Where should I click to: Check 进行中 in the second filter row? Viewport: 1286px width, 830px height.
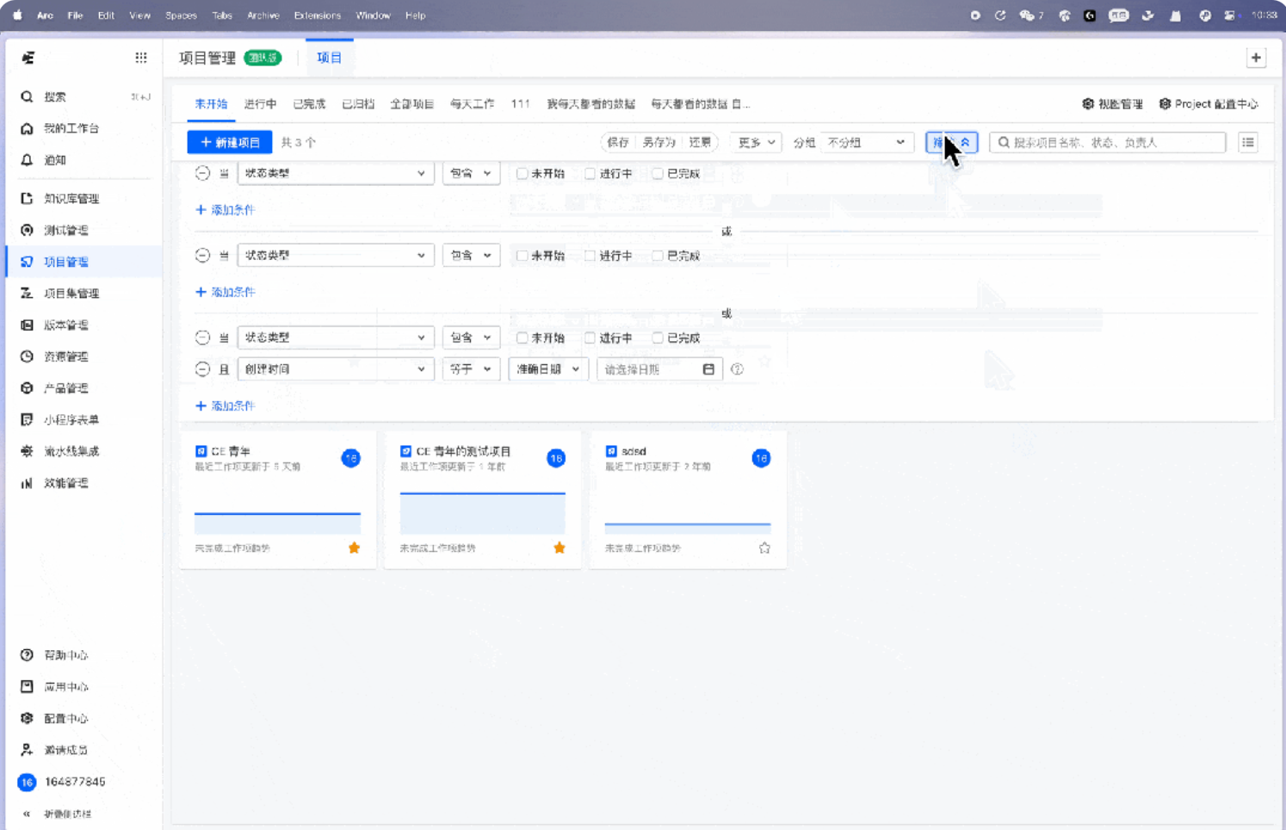pos(590,256)
